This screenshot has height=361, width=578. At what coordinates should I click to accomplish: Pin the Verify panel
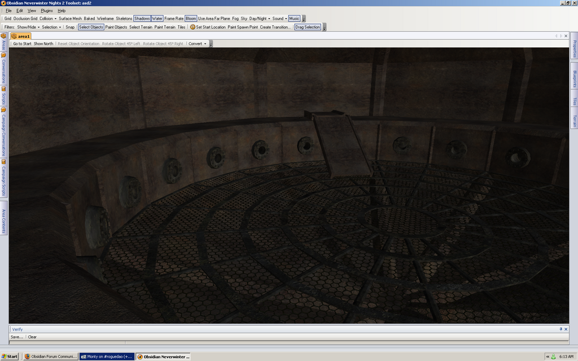561,329
